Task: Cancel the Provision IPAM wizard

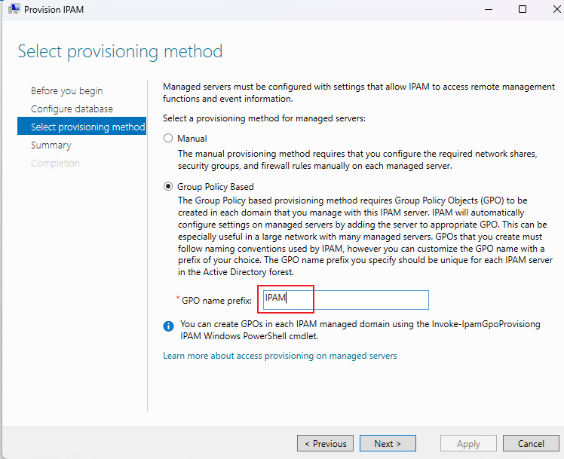Action: (x=531, y=443)
